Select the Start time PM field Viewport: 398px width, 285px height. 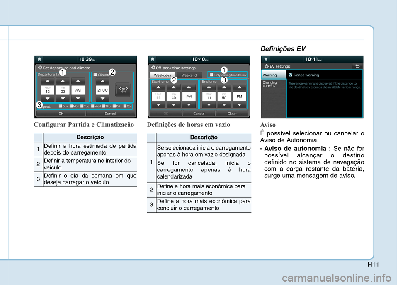189,97
